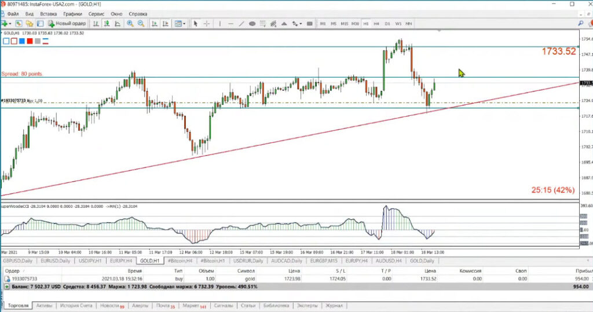Toggle chart auto scroll icon
The height and width of the screenshot is (312, 593).
pyautogui.click(x=154, y=24)
